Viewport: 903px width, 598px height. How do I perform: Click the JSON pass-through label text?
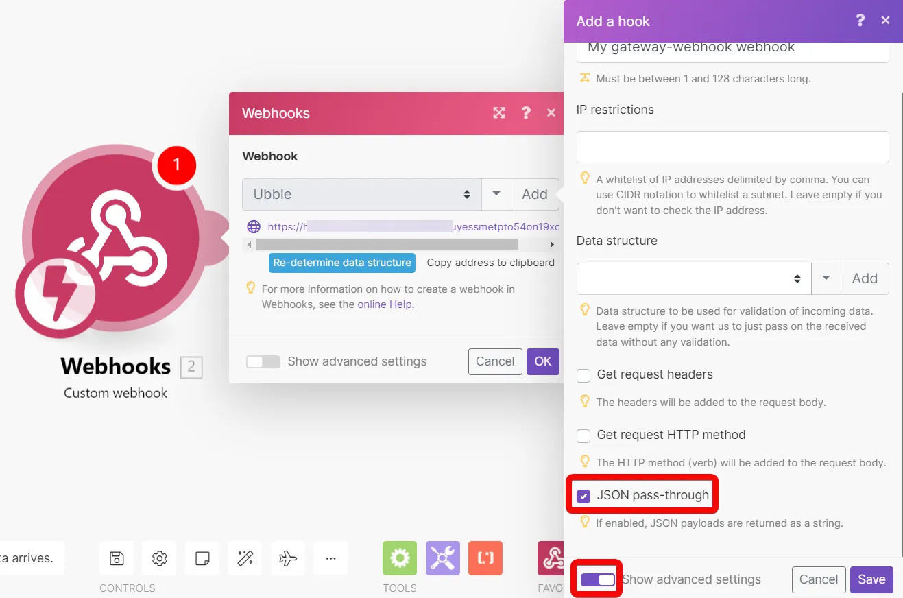click(x=653, y=495)
